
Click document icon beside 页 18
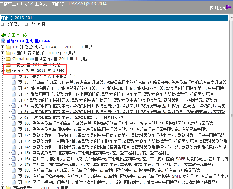14,170
